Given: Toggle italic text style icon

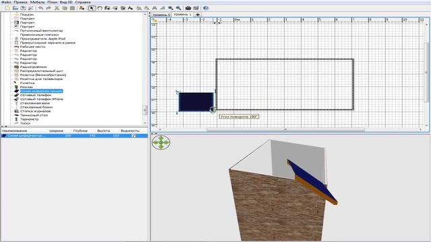Looking at the screenshot, I should 162,8.
